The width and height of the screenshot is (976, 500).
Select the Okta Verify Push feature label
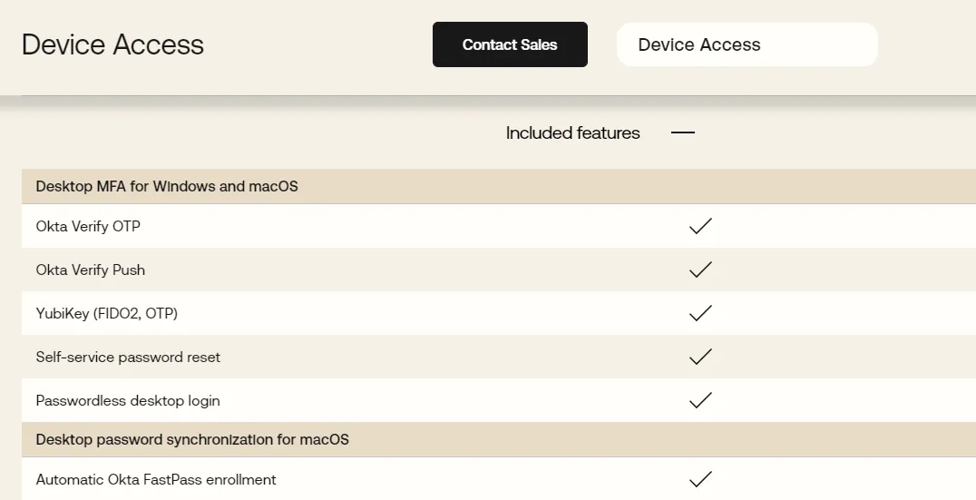[x=91, y=270]
